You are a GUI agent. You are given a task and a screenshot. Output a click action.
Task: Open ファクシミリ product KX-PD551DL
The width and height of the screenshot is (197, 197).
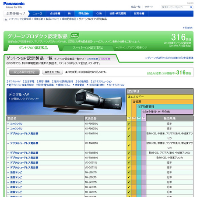click(x=16, y=124)
